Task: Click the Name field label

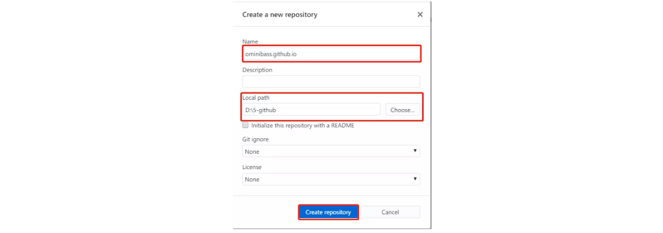Action: 250,42
